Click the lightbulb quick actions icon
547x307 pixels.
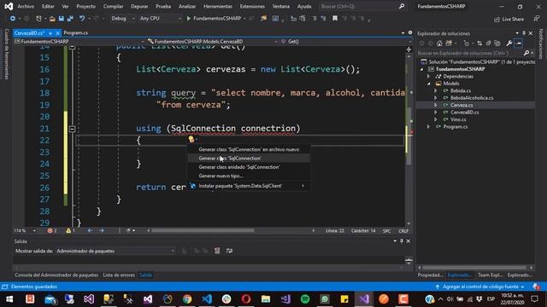[x=191, y=139]
